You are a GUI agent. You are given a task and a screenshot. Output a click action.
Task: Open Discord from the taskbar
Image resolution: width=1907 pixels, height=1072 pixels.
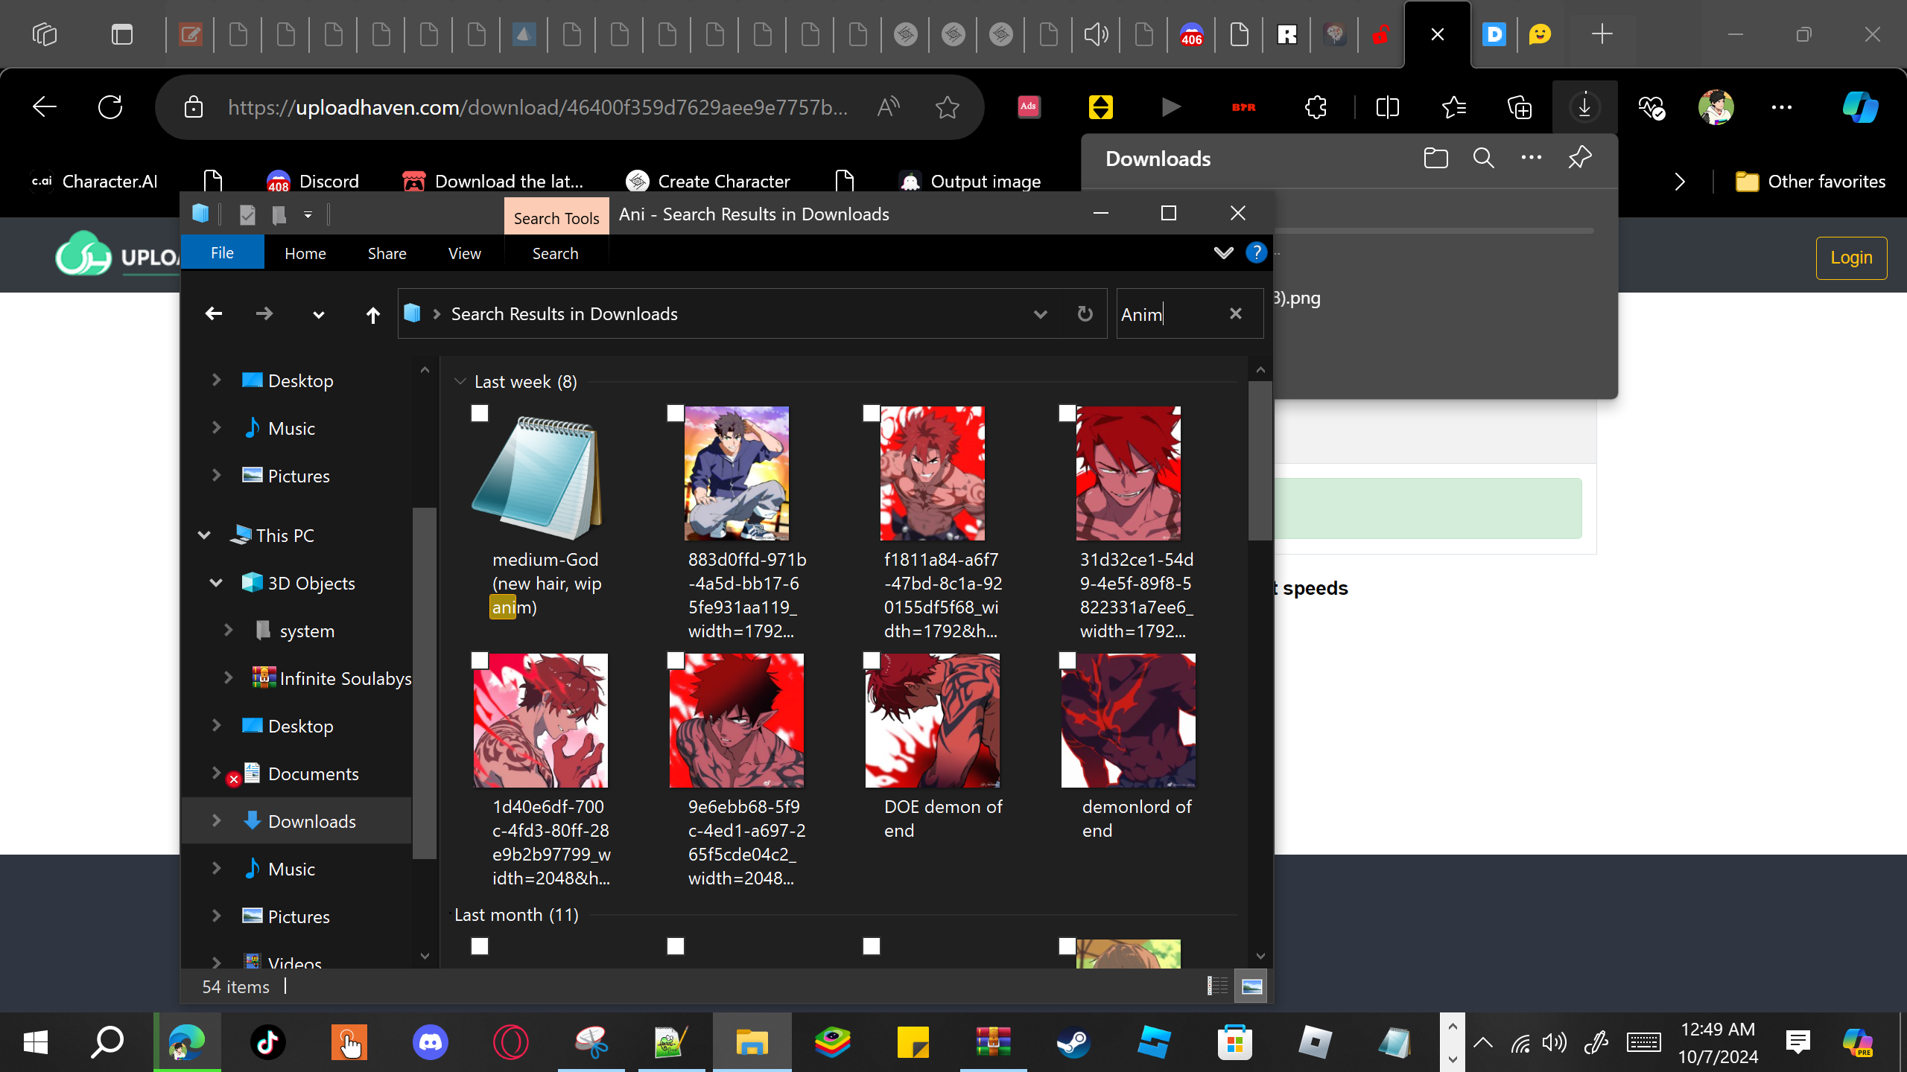(x=431, y=1041)
